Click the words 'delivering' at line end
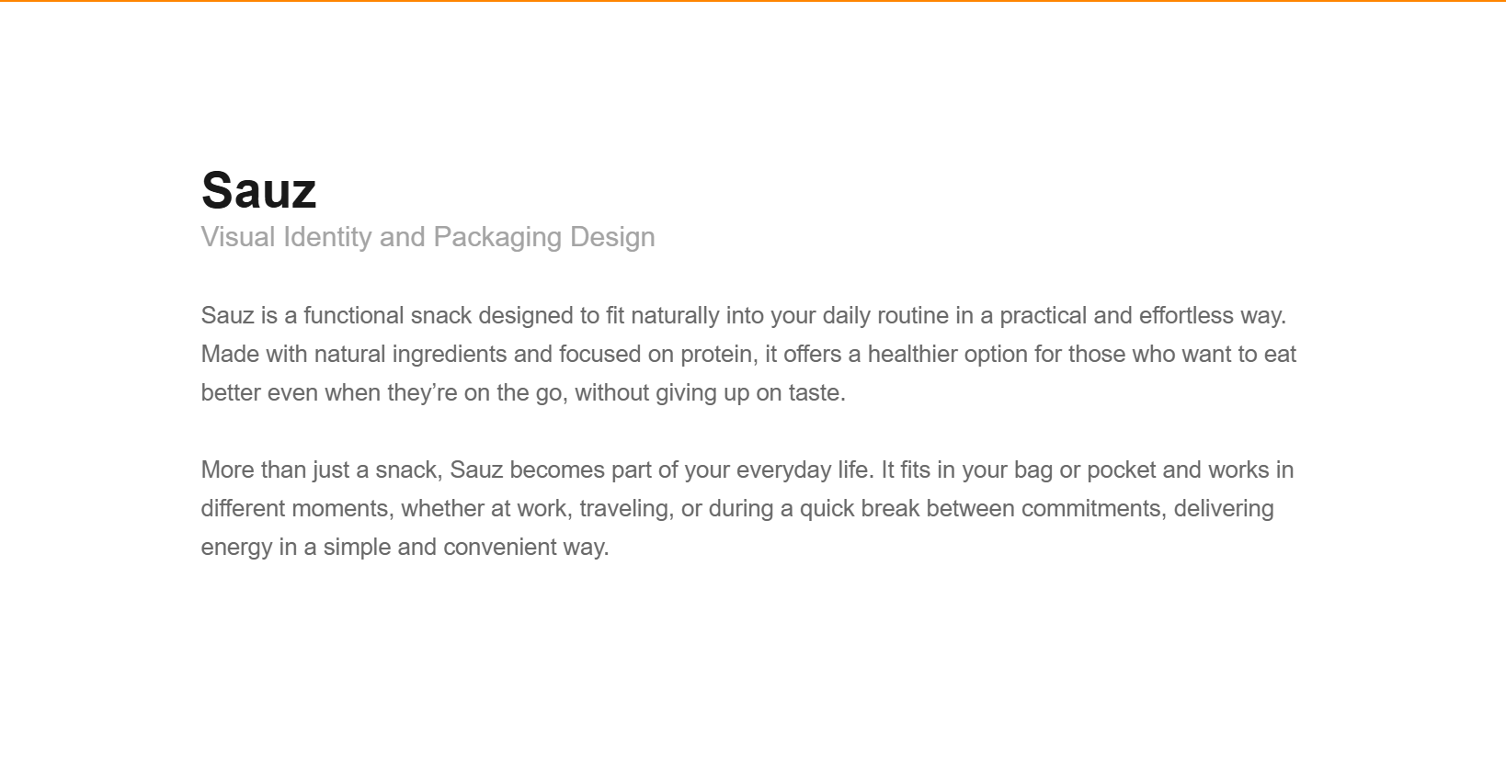 (1224, 508)
